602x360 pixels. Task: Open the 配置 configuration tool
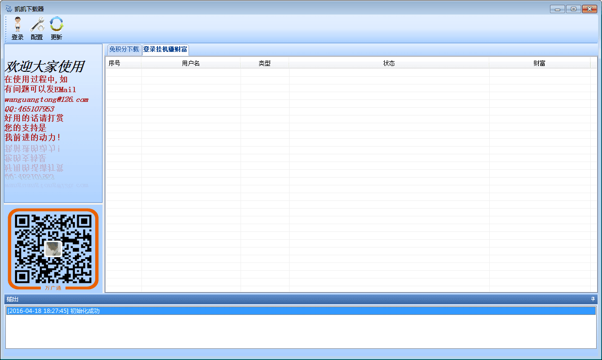[37, 29]
